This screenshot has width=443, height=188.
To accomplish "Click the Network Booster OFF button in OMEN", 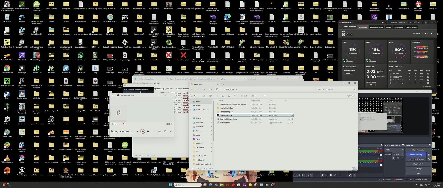I will (x=371, y=85).
